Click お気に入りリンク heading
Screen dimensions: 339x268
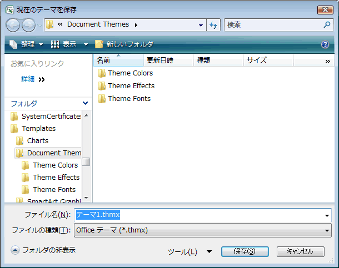pyautogui.click(x=37, y=63)
